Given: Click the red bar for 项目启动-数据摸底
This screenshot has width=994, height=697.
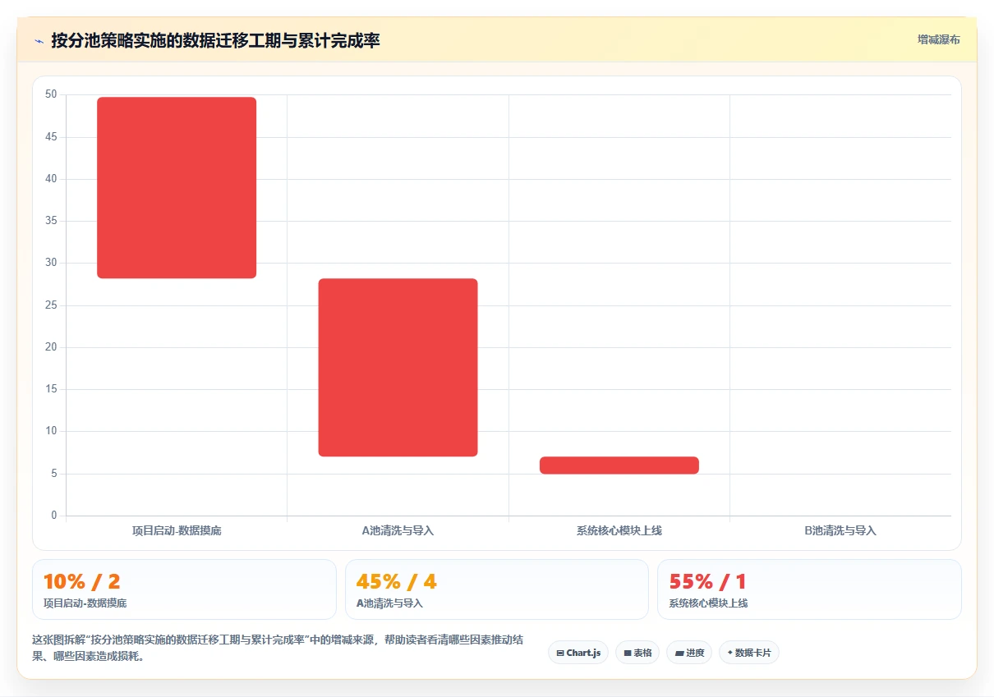Looking at the screenshot, I should (x=177, y=188).
